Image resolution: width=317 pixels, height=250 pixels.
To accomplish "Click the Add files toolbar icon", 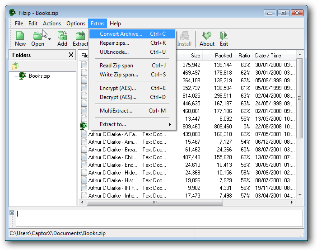I will coord(62,38).
